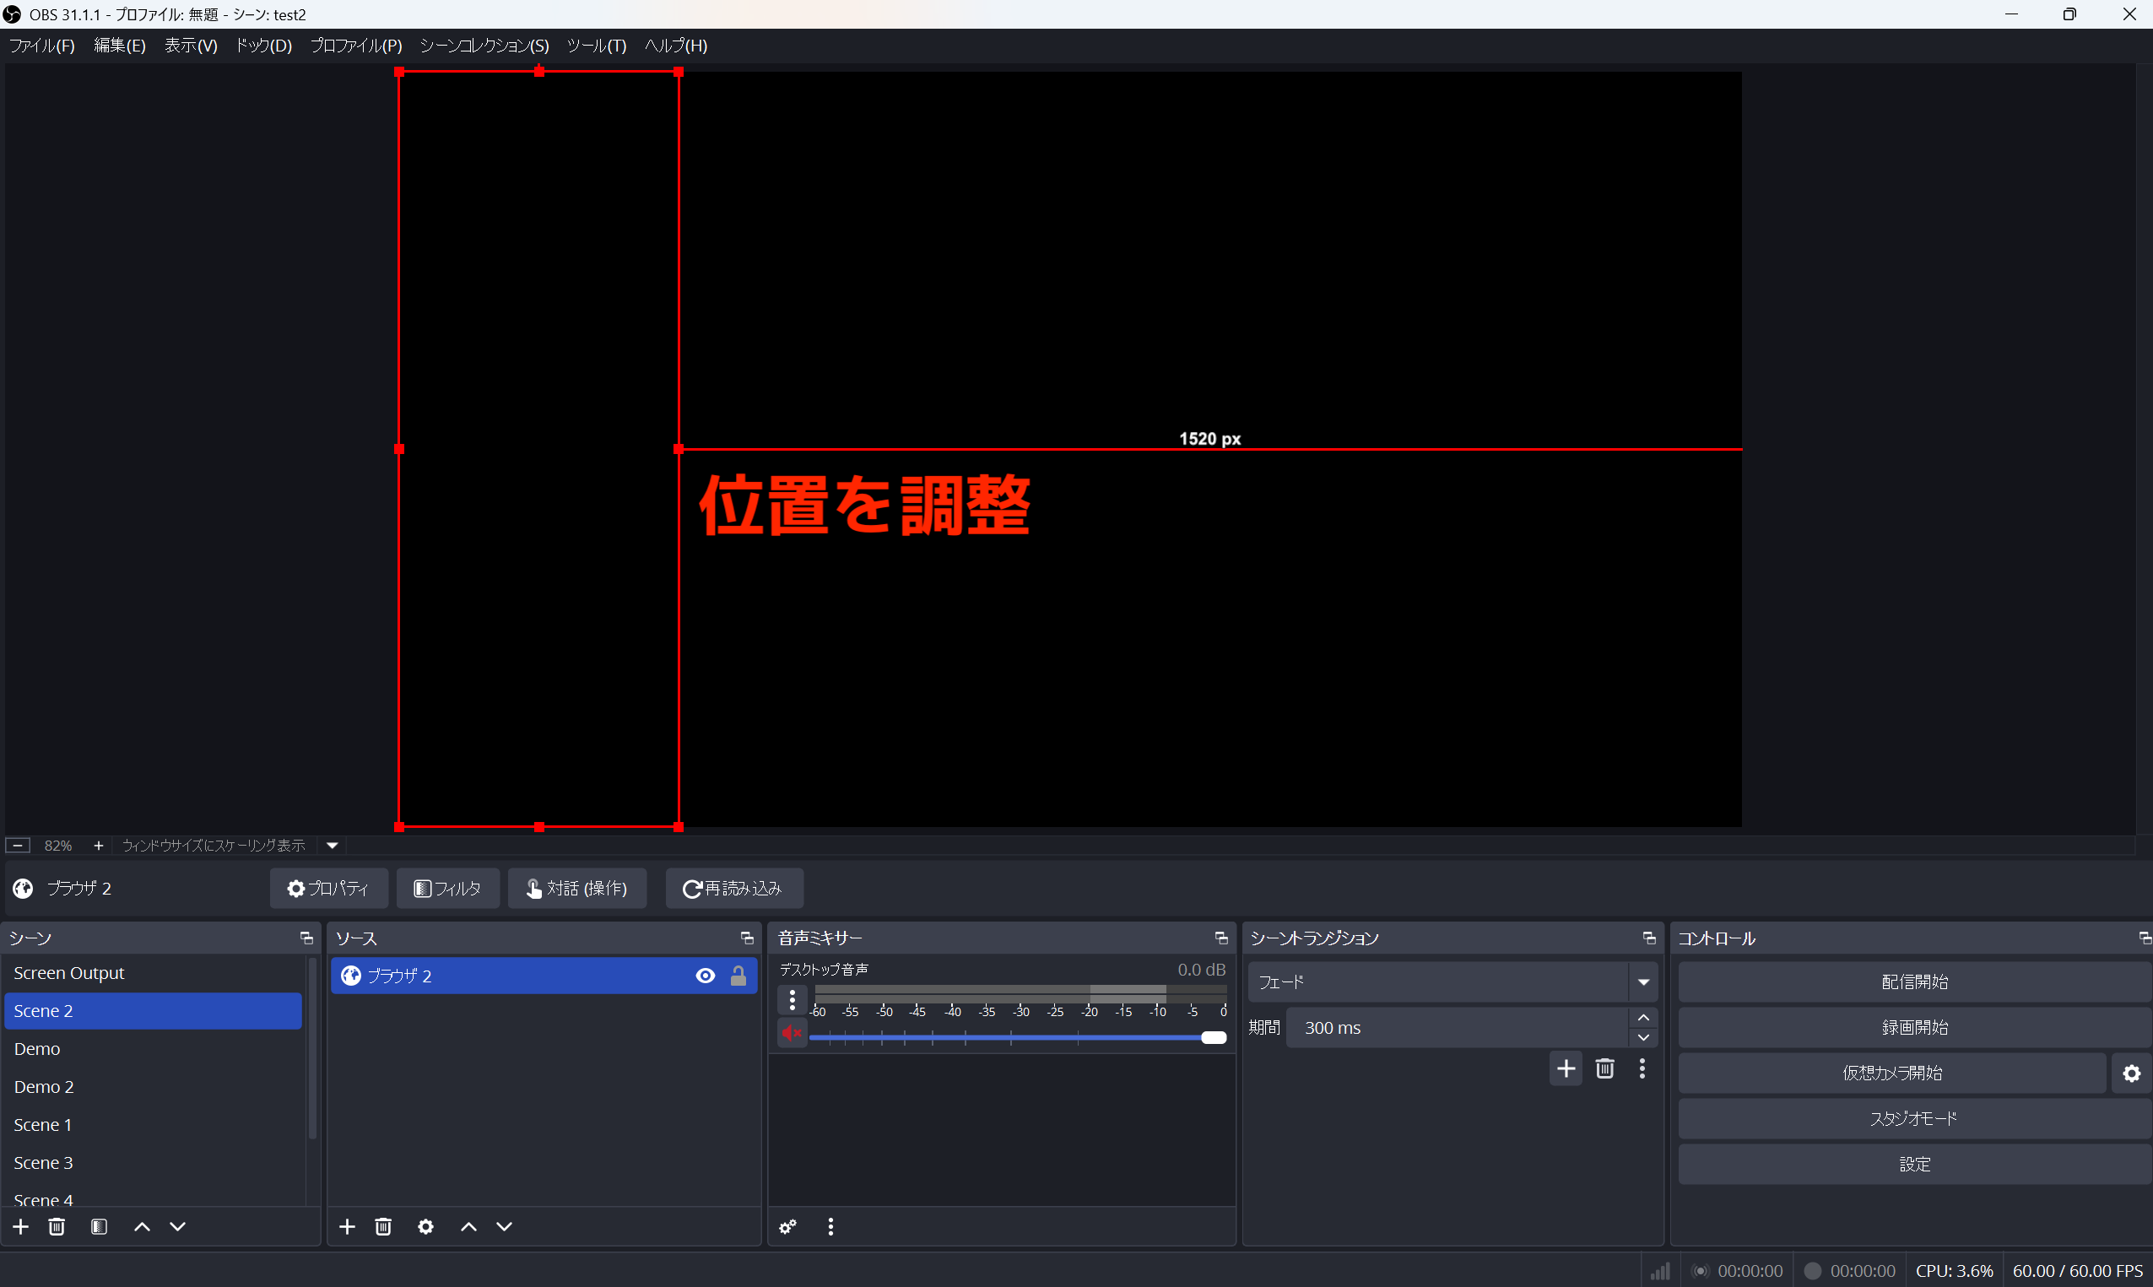Open source properties gear icon in the Sources panel

click(x=425, y=1226)
